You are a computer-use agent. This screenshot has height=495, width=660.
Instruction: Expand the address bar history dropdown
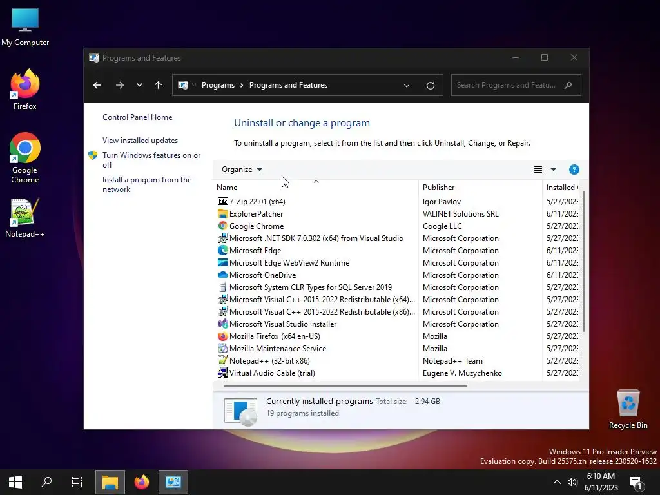(x=407, y=86)
